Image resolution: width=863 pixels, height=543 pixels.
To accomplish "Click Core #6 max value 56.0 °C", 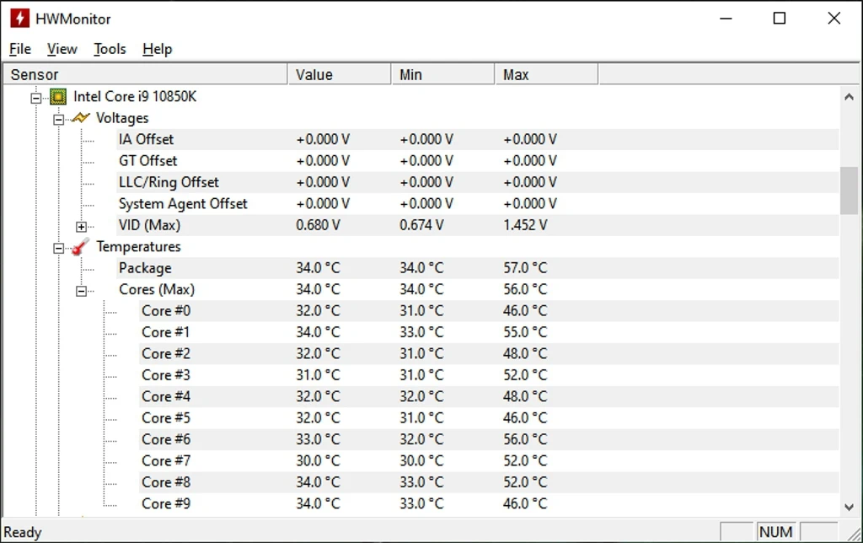I will 525,439.
